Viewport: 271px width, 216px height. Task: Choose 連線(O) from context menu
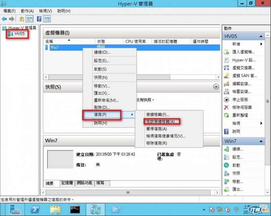coord(109,52)
